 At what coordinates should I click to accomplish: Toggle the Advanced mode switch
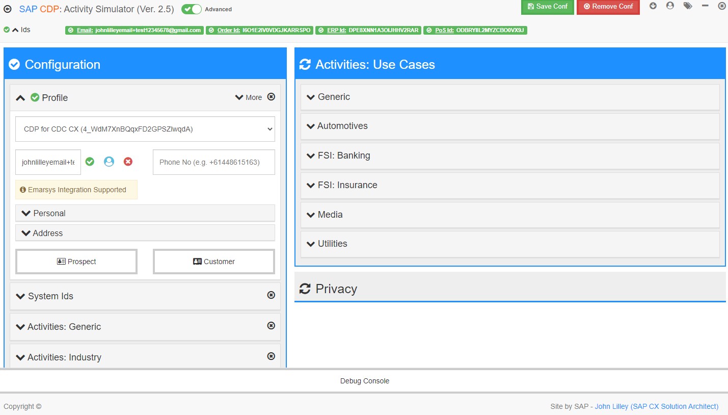click(x=192, y=9)
